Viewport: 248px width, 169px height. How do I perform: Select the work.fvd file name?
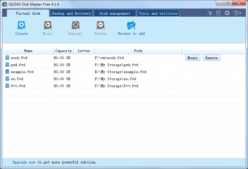[x=19, y=58]
